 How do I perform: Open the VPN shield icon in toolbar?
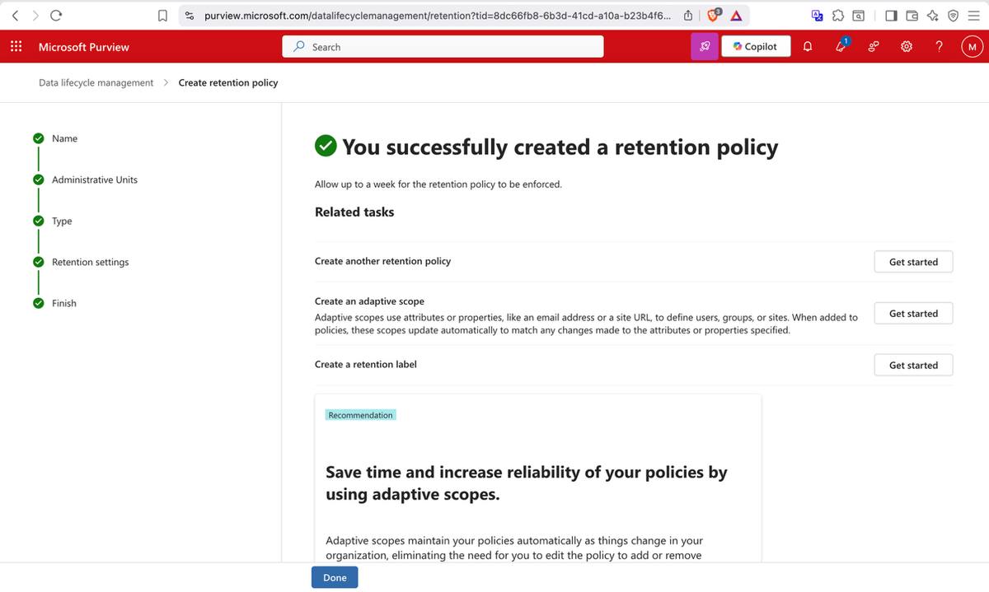(953, 15)
